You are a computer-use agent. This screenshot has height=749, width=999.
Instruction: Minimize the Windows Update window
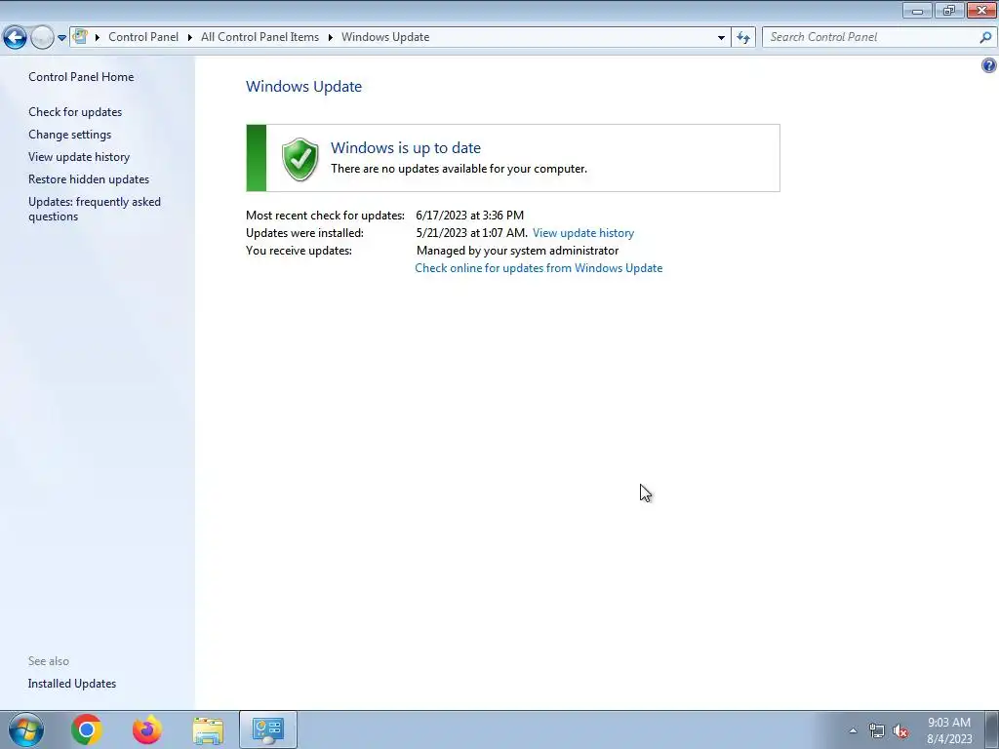coord(917,10)
